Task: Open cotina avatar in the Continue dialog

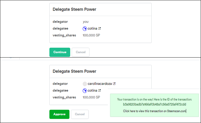Action: [x=85, y=28]
